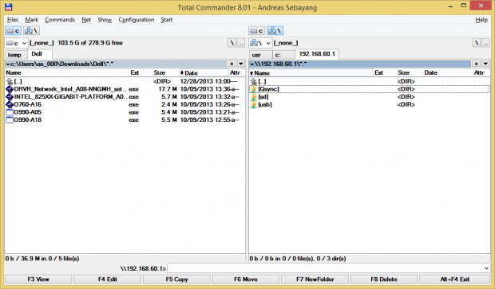This screenshot has width=495, height=289.
Task: Select the usb folder icon
Action: coord(254,104)
